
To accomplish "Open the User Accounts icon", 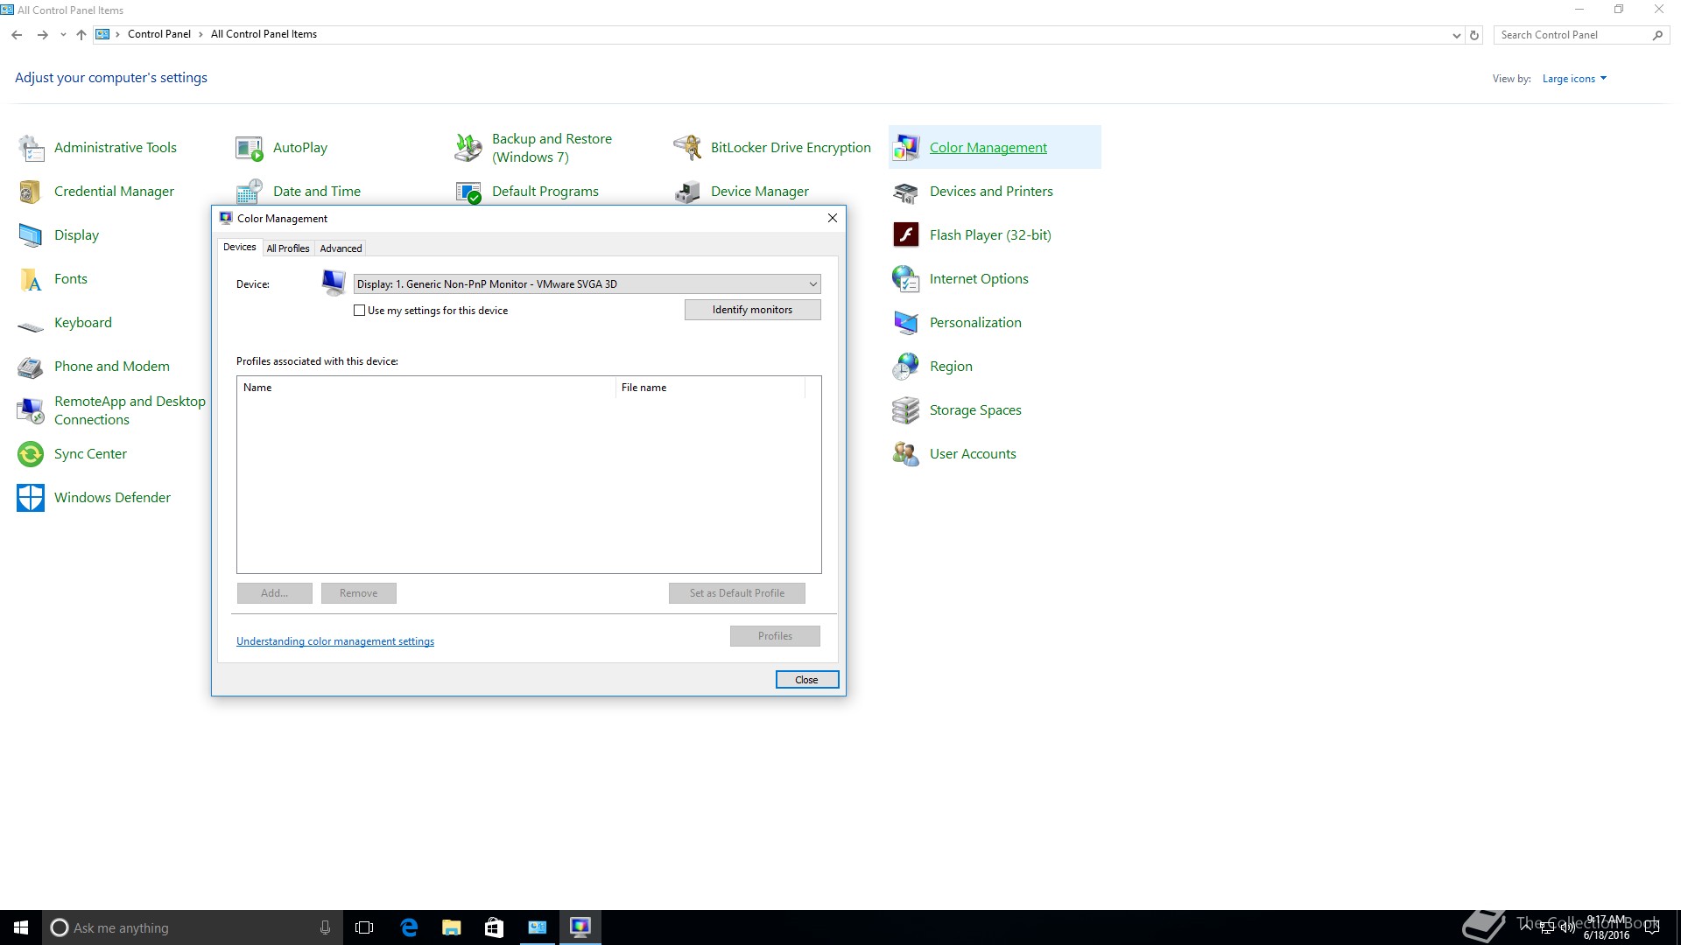I will click(x=905, y=454).
